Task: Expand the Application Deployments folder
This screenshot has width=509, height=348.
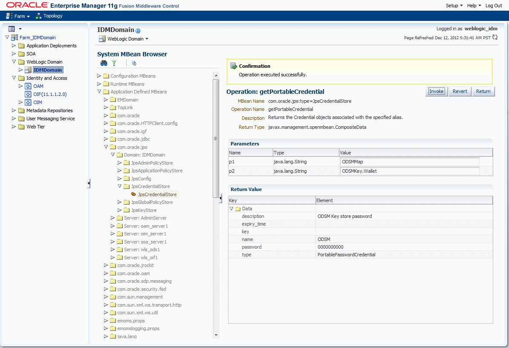Action: tap(14, 46)
